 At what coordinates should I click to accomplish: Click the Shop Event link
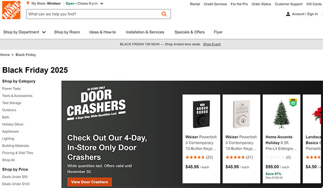click(x=212, y=44)
